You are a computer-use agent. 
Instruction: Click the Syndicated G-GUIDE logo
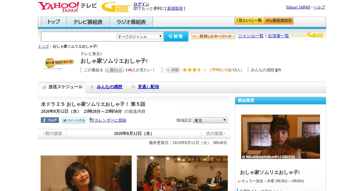coord(307,35)
